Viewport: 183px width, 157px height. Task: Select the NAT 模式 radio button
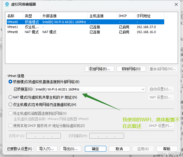coord(10,97)
